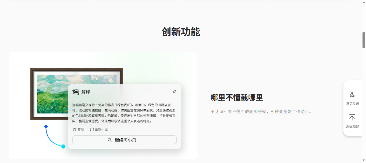The height and width of the screenshot is (163, 366).
Task: Click the 返回顶部 label
Action: click(352, 127)
